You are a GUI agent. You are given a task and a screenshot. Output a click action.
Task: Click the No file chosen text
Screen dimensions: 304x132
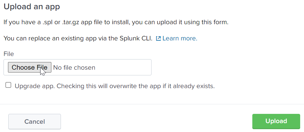(74, 67)
